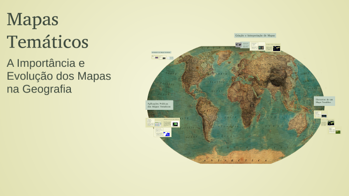Open the "Criação e Interpretação de Mapas" topic label
Viewport: 349px width, 196px height.
255,35
